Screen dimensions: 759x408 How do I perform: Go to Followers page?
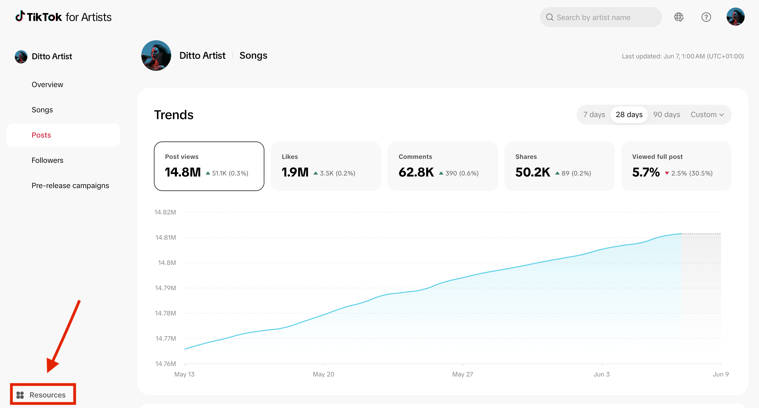(x=47, y=160)
